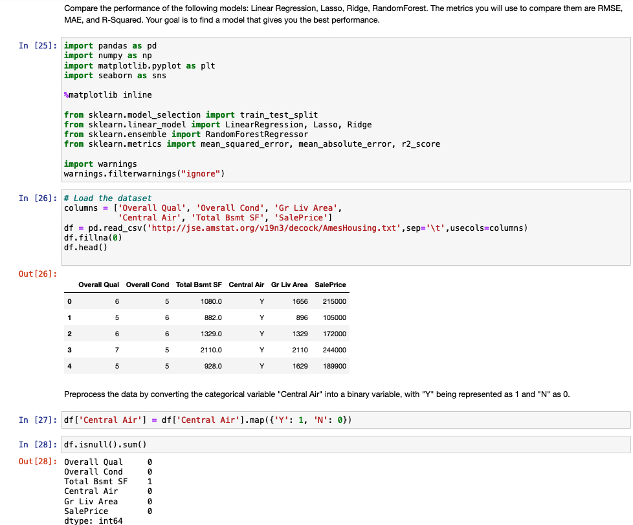Click the SalePrice value 244000
The image size is (633, 525).
click(x=334, y=350)
